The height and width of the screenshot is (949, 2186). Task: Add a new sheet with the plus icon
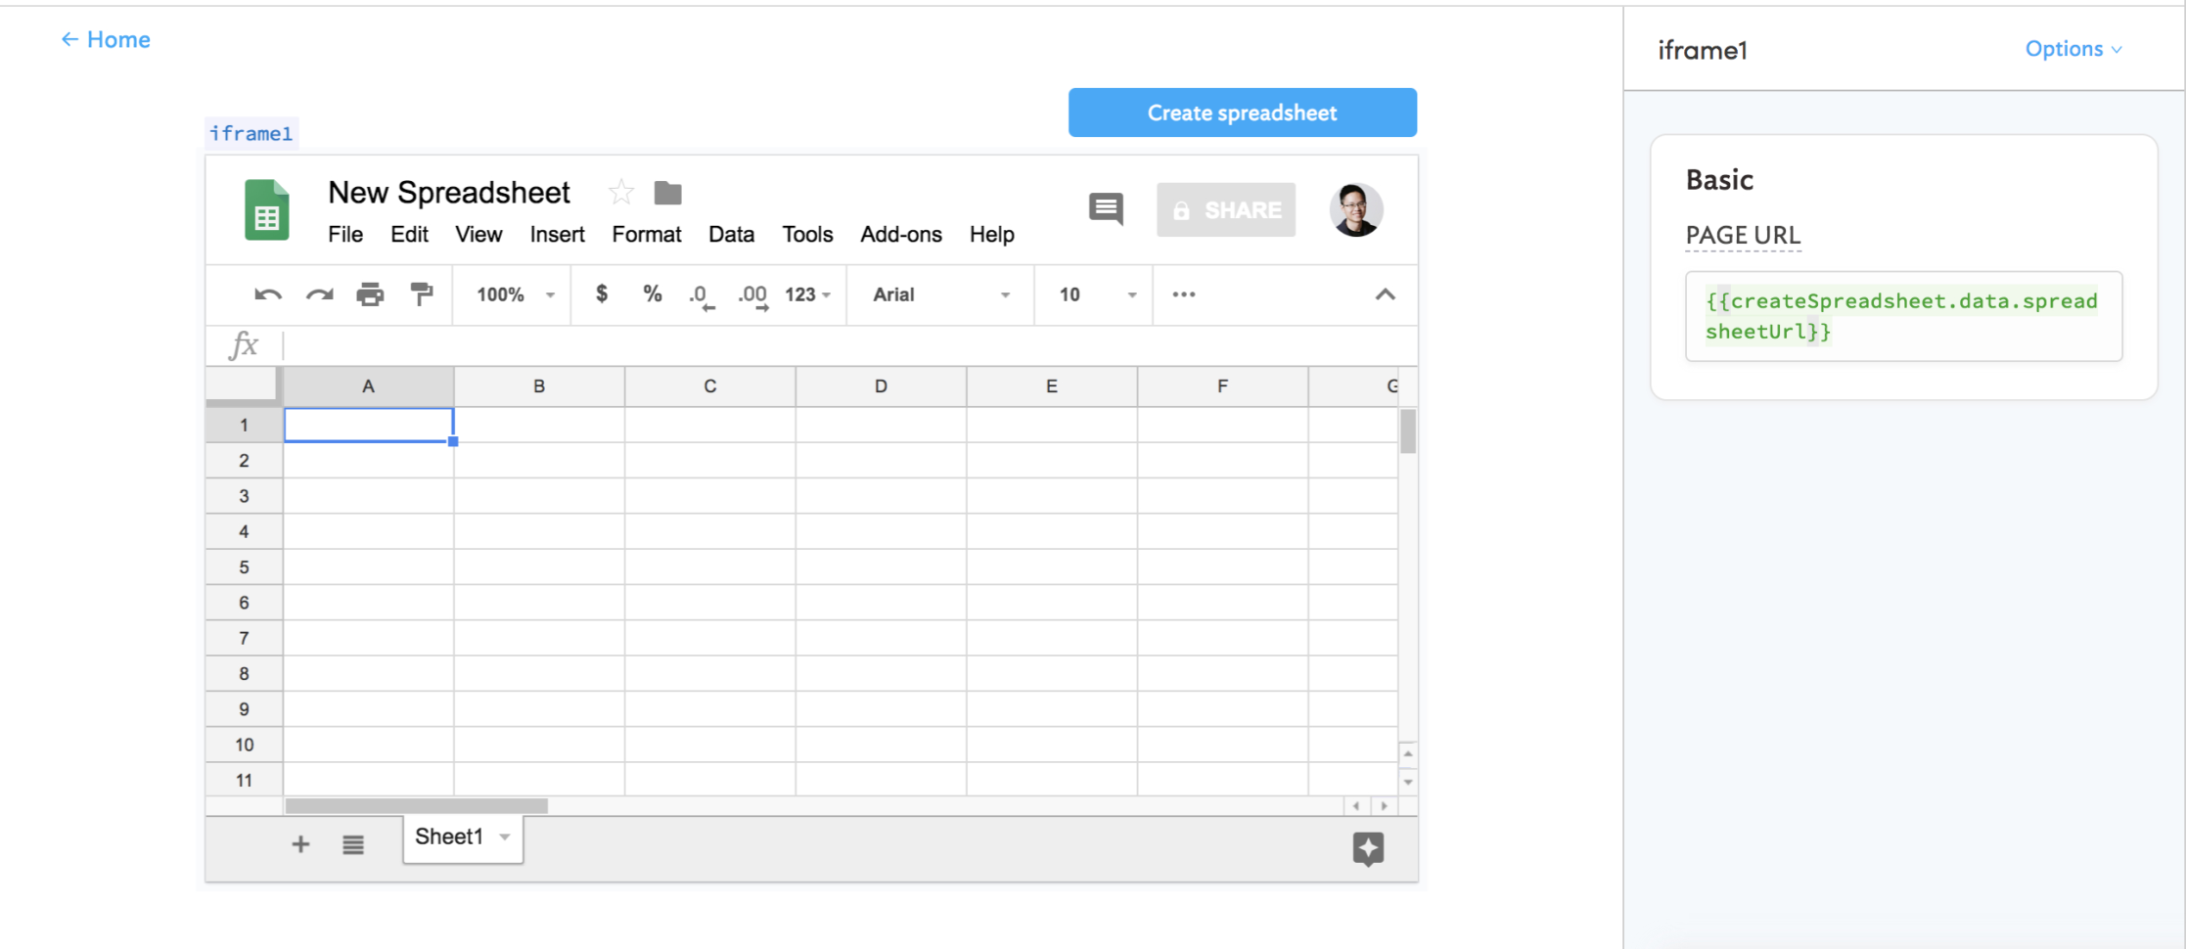coord(300,843)
